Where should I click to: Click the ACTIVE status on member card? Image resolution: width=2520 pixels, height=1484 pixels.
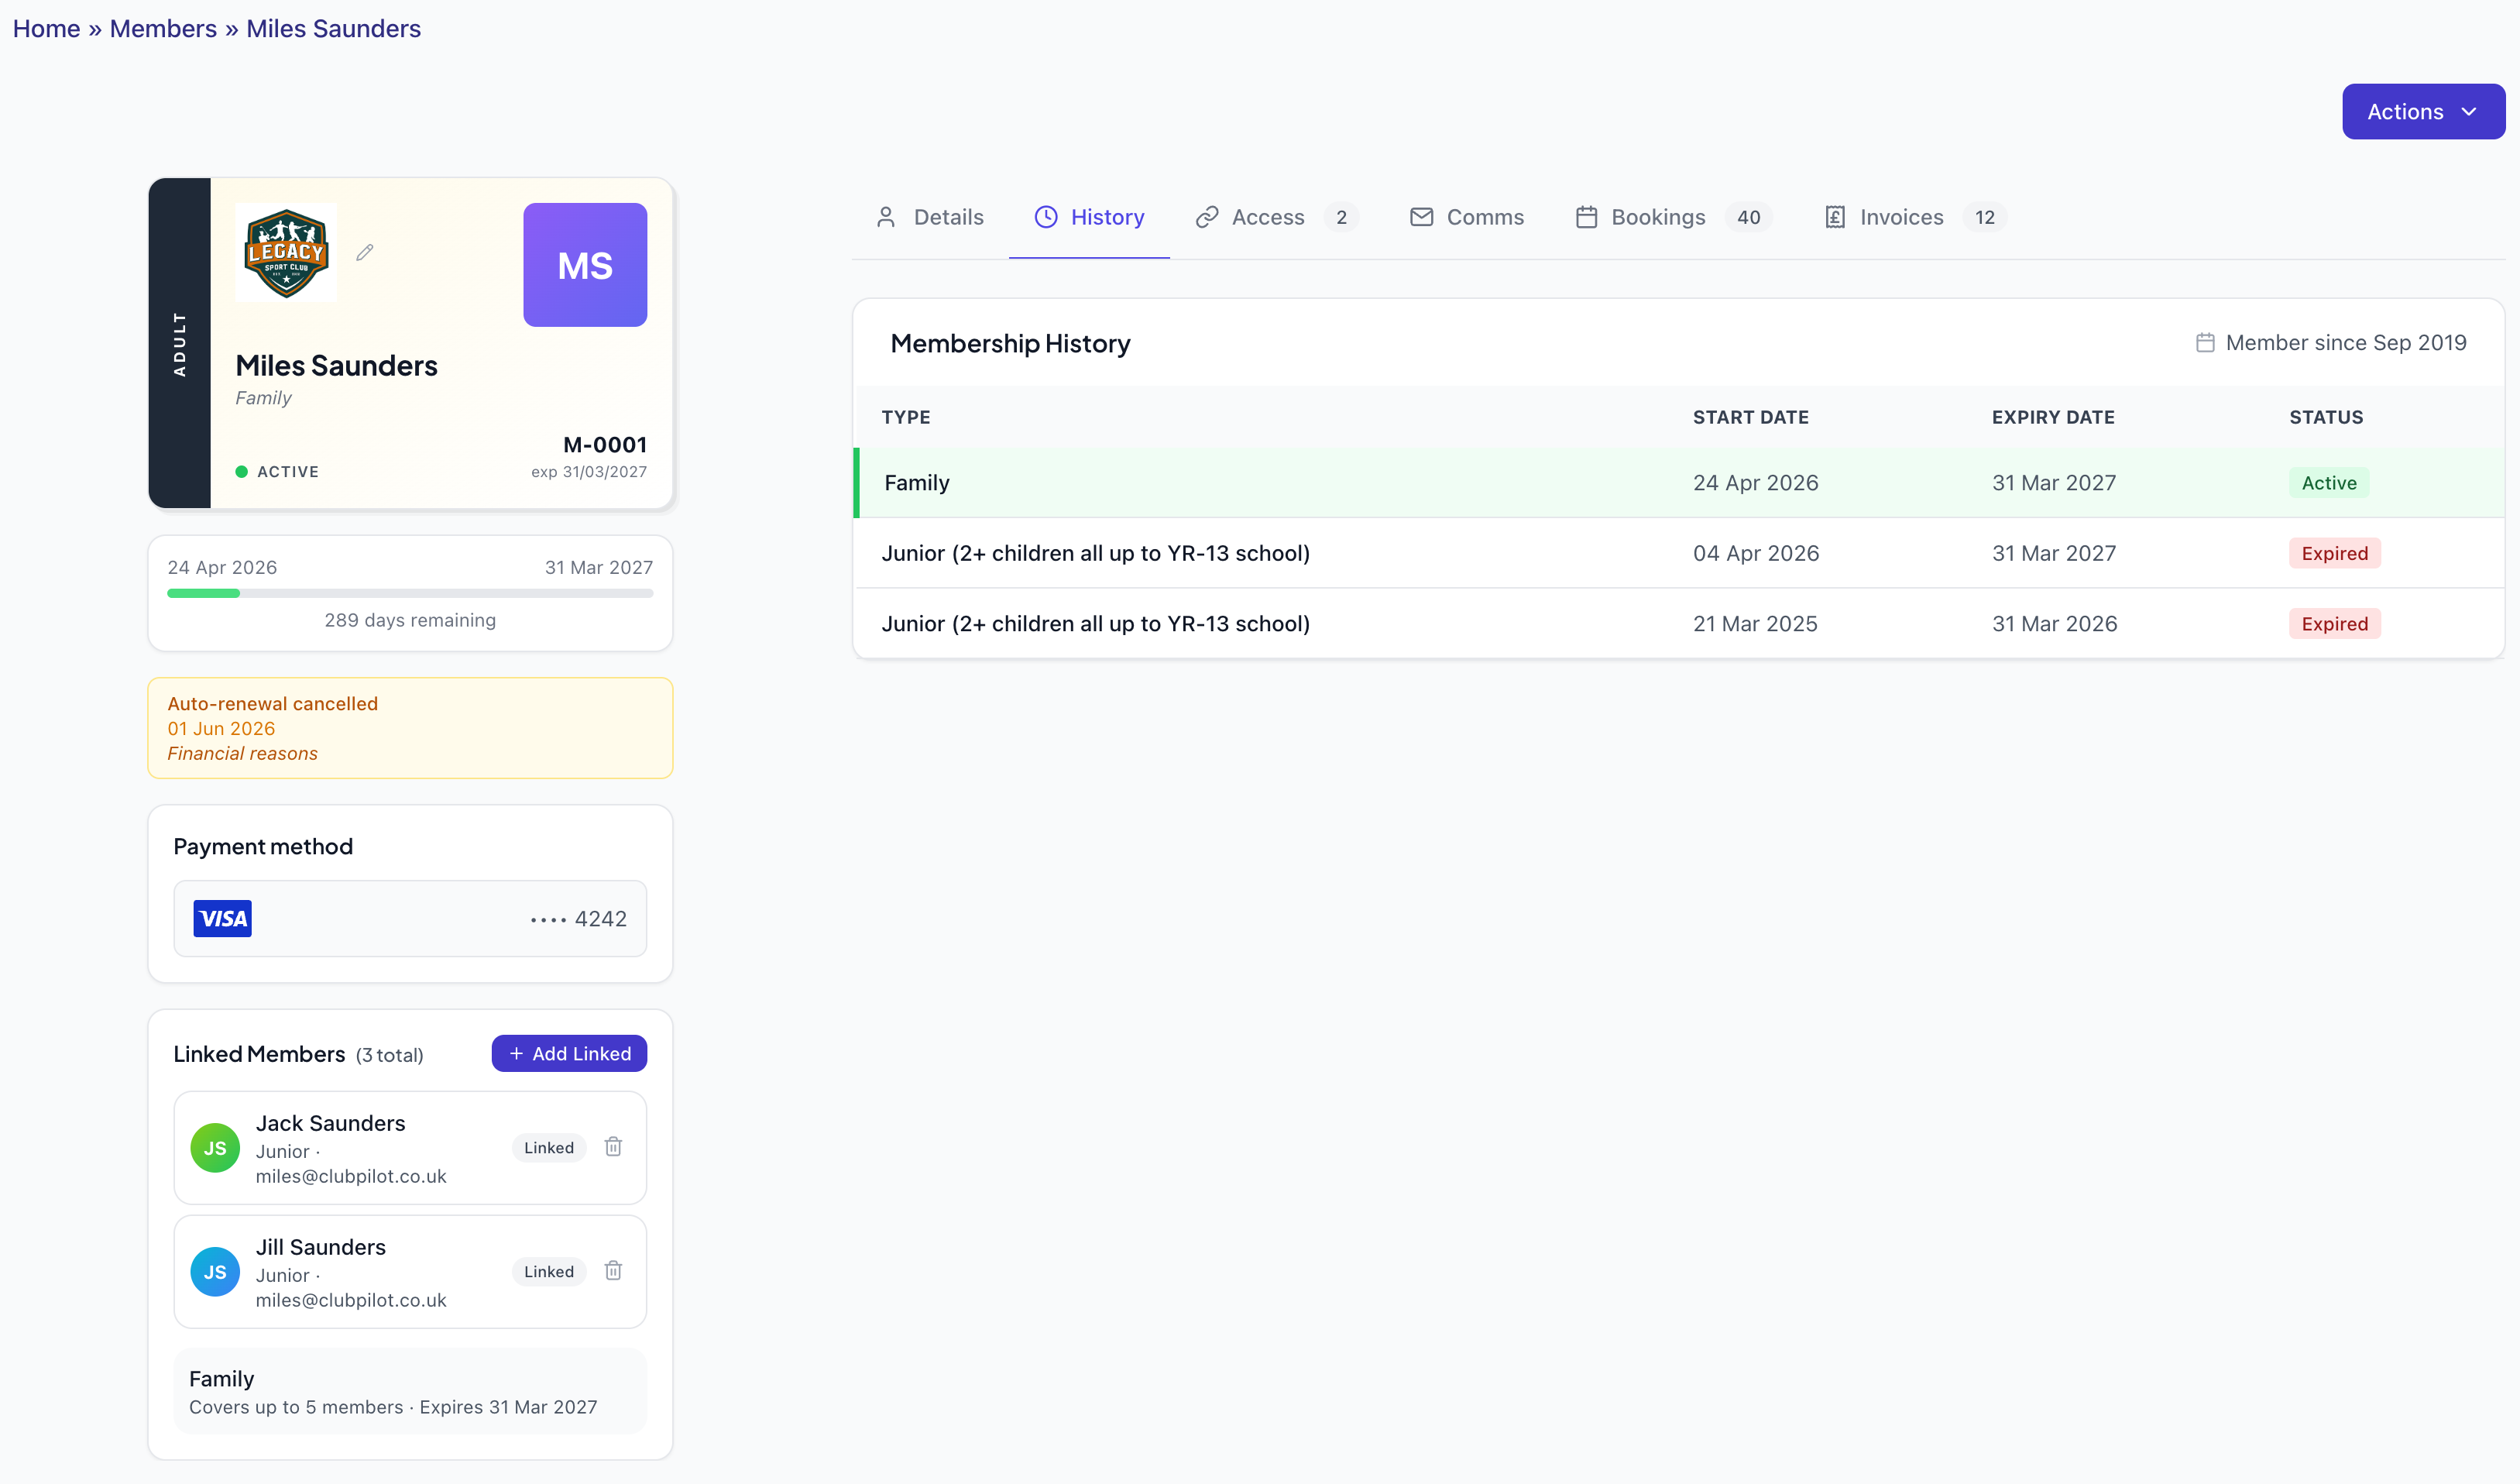[277, 472]
